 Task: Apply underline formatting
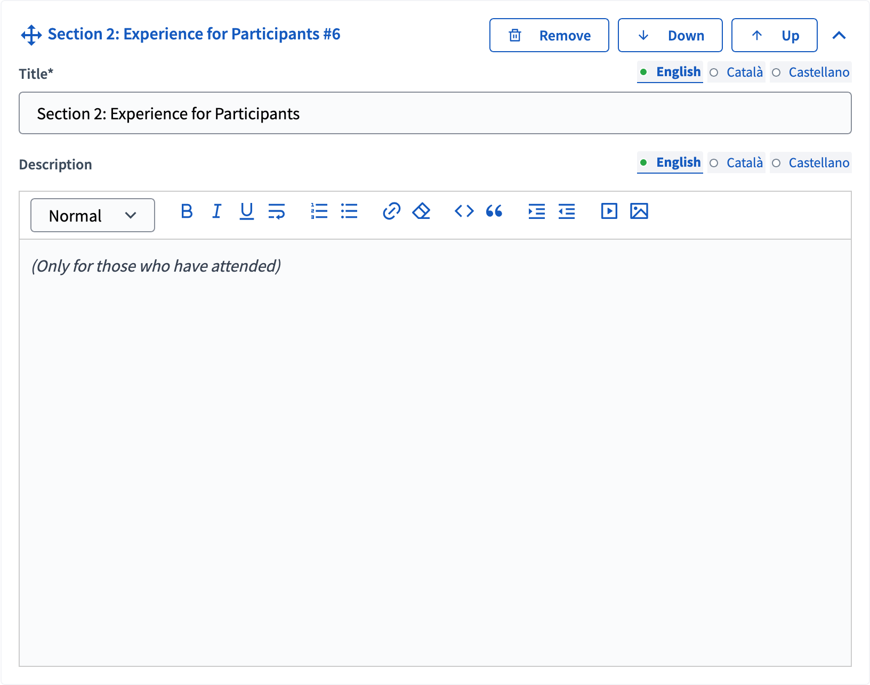(246, 211)
